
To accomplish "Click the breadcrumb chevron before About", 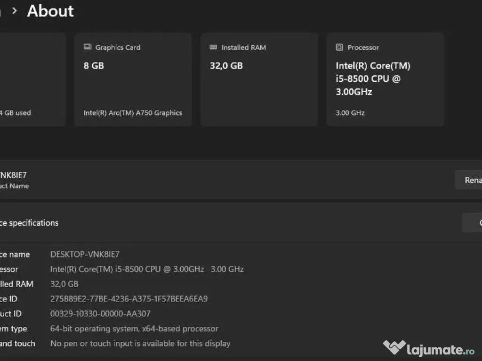I will coord(15,11).
